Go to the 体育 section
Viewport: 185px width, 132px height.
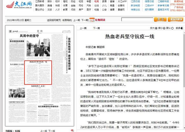(65, 5)
